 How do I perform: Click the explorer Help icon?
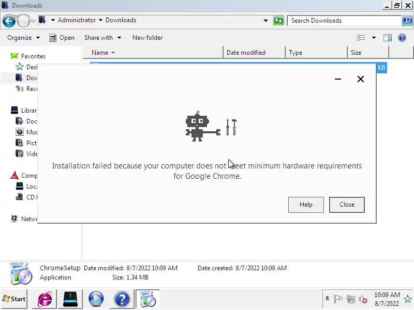coord(402,38)
